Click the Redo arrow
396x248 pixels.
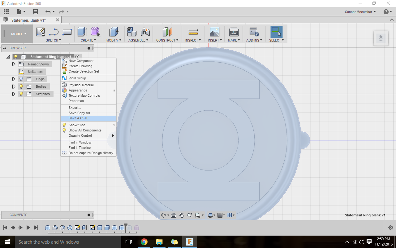point(62,12)
